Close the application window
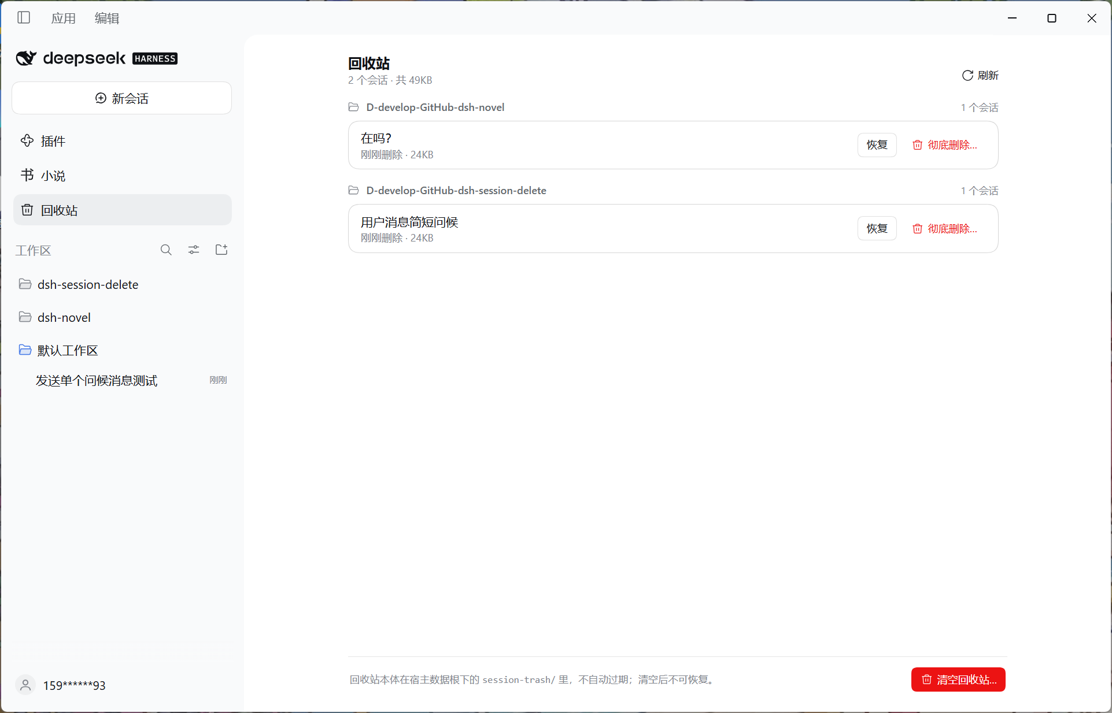Image resolution: width=1112 pixels, height=713 pixels. 1092,18
